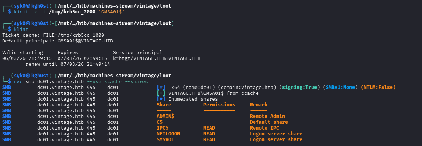
Task: Click the x64 architecture text
Action: (176, 88)
